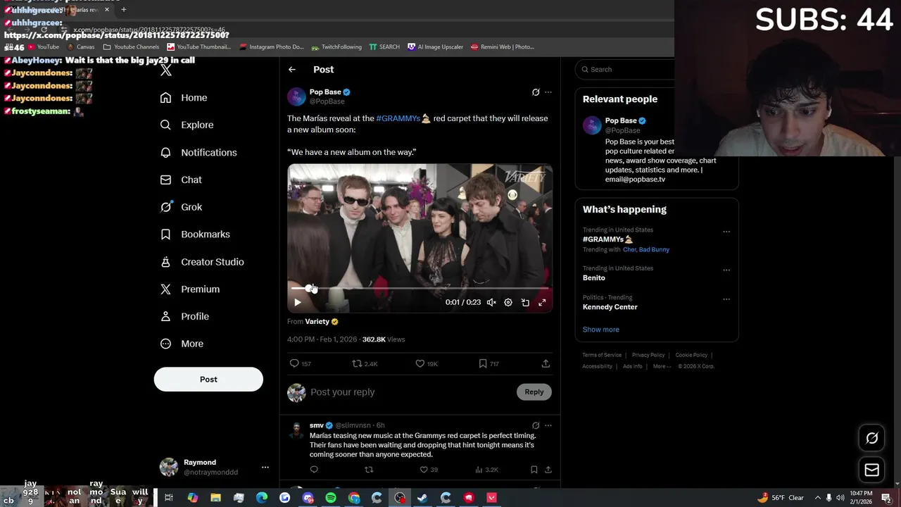Viewport: 901px width, 507px height.
Task: Open Grok from the sidebar
Action: point(181,207)
